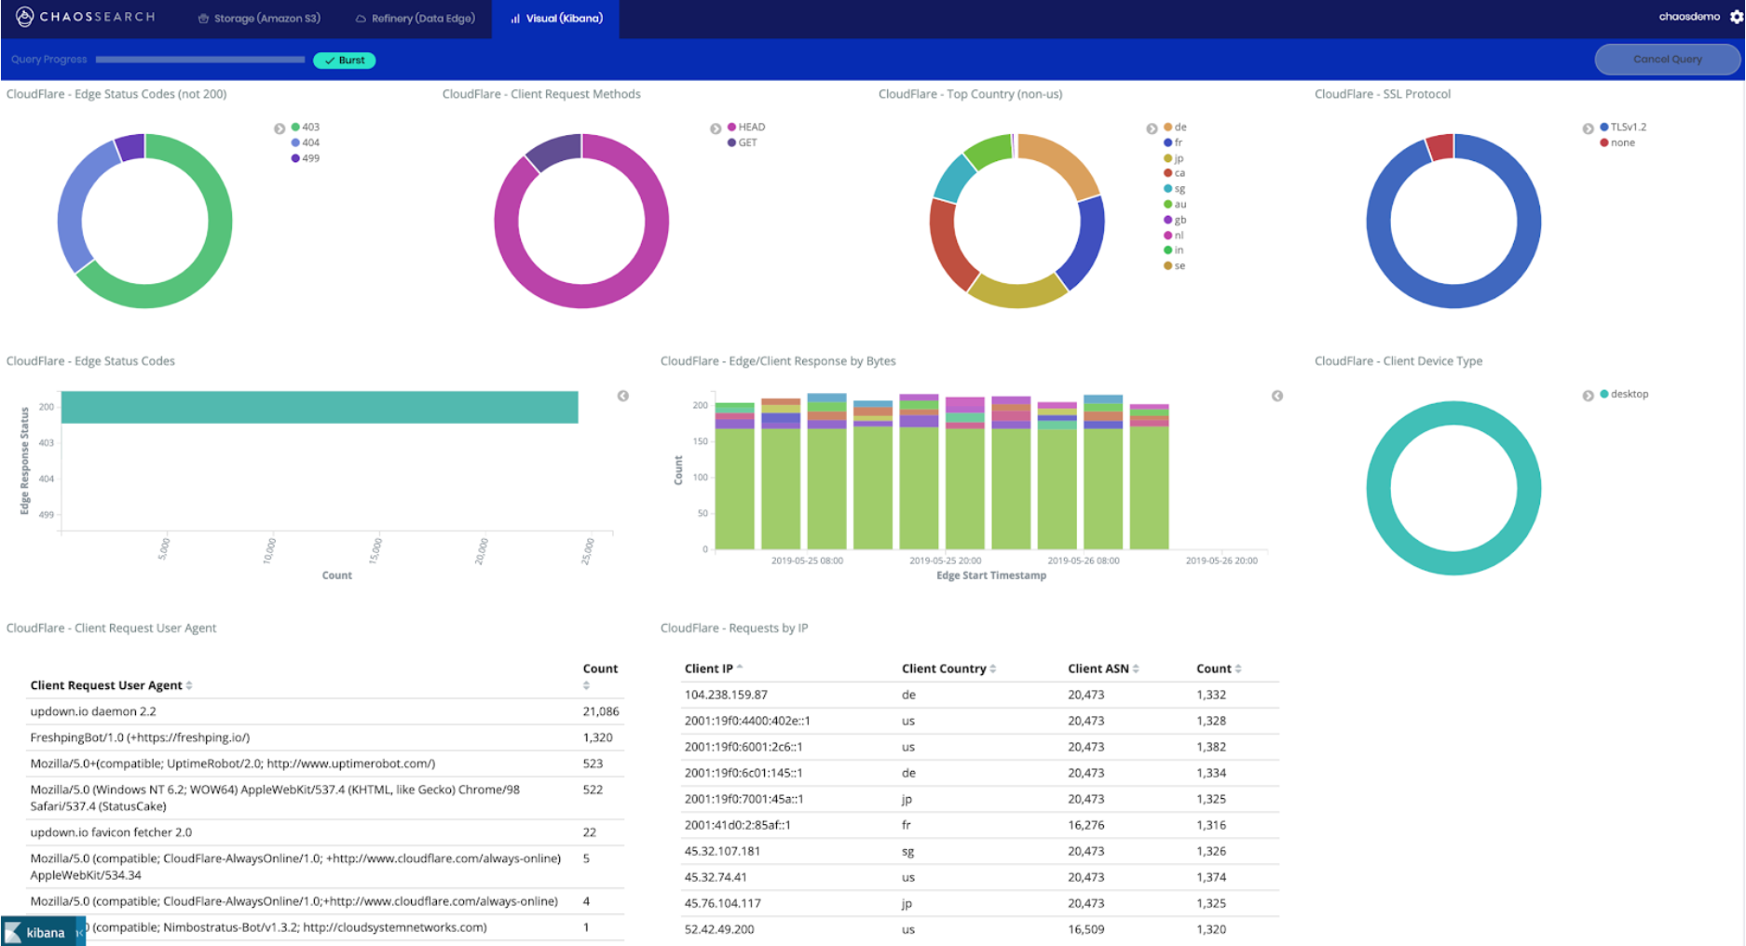Sort Requests by IP Count column
Screen dimensions: 1746x946
pos(1238,669)
